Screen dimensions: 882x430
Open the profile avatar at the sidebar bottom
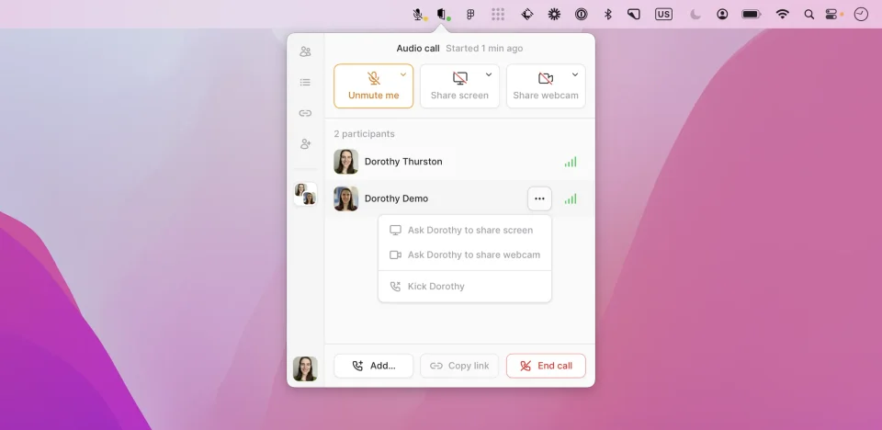click(305, 368)
